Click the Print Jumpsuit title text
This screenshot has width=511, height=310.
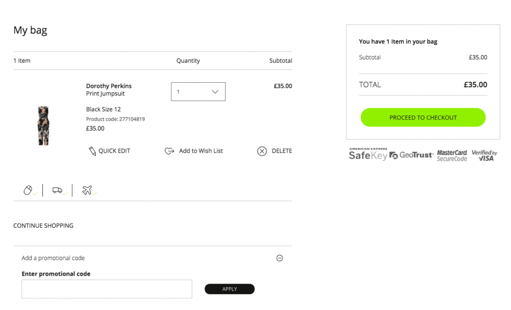(105, 94)
